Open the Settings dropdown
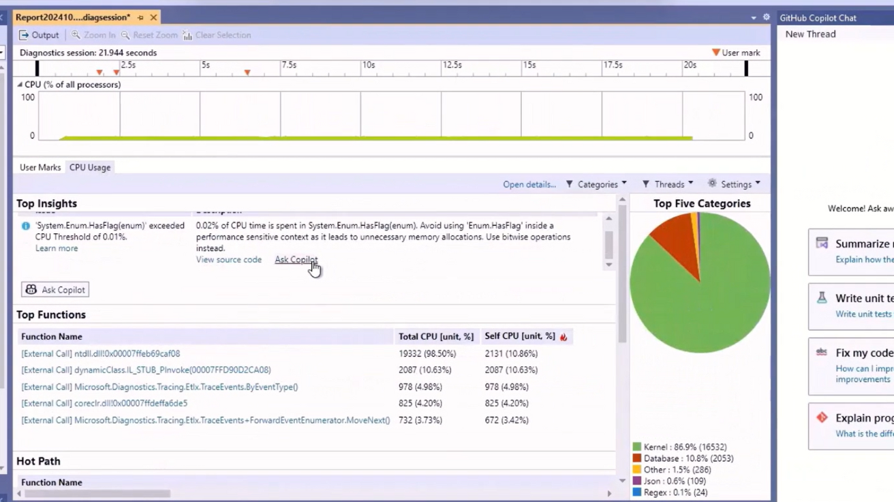Screen dimensions: 894x502 734,184
